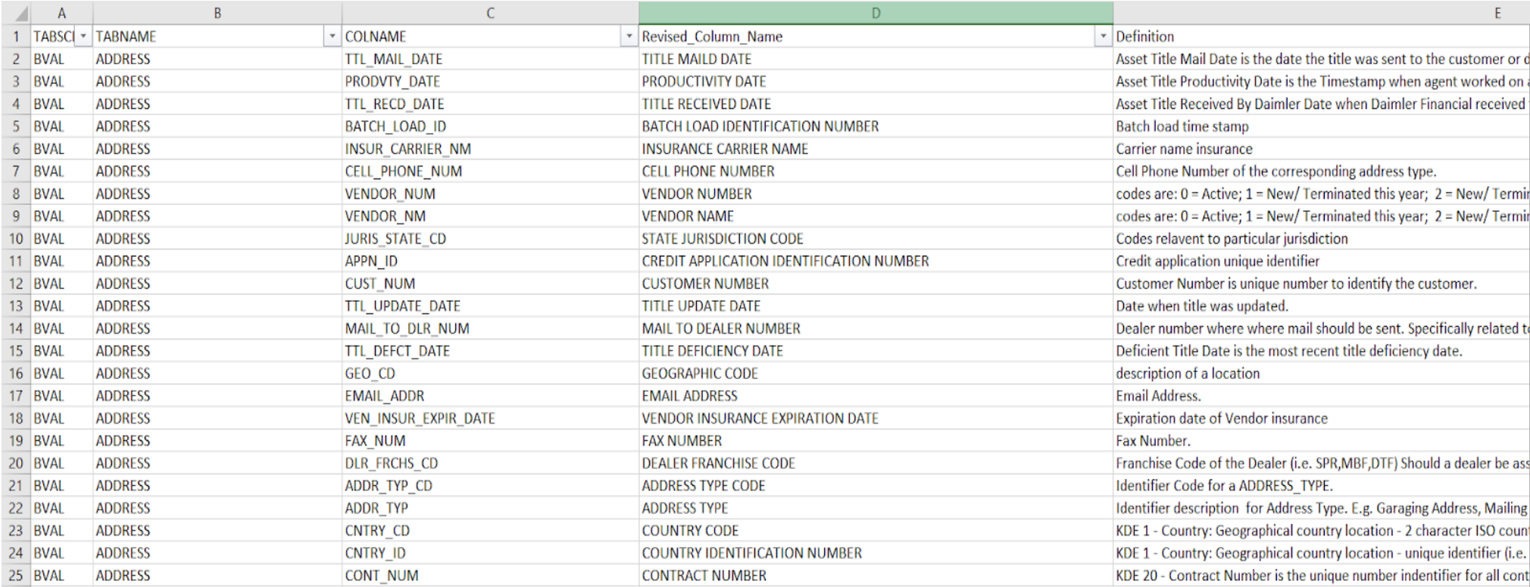Select cell CUST_NUM
The height and width of the screenshot is (587, 1530).
[x=490, y=284]
